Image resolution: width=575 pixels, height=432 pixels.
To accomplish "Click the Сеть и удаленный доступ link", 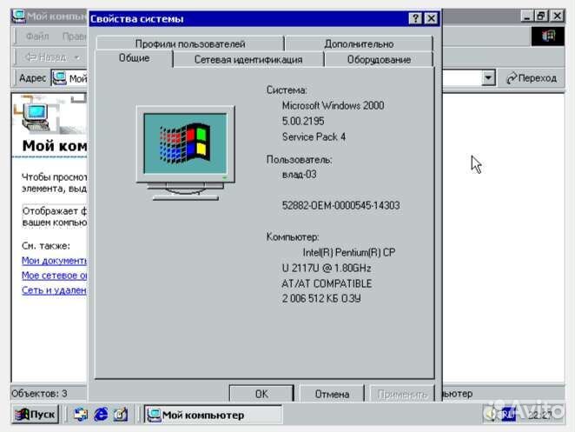I will click(x=54, y=290).
